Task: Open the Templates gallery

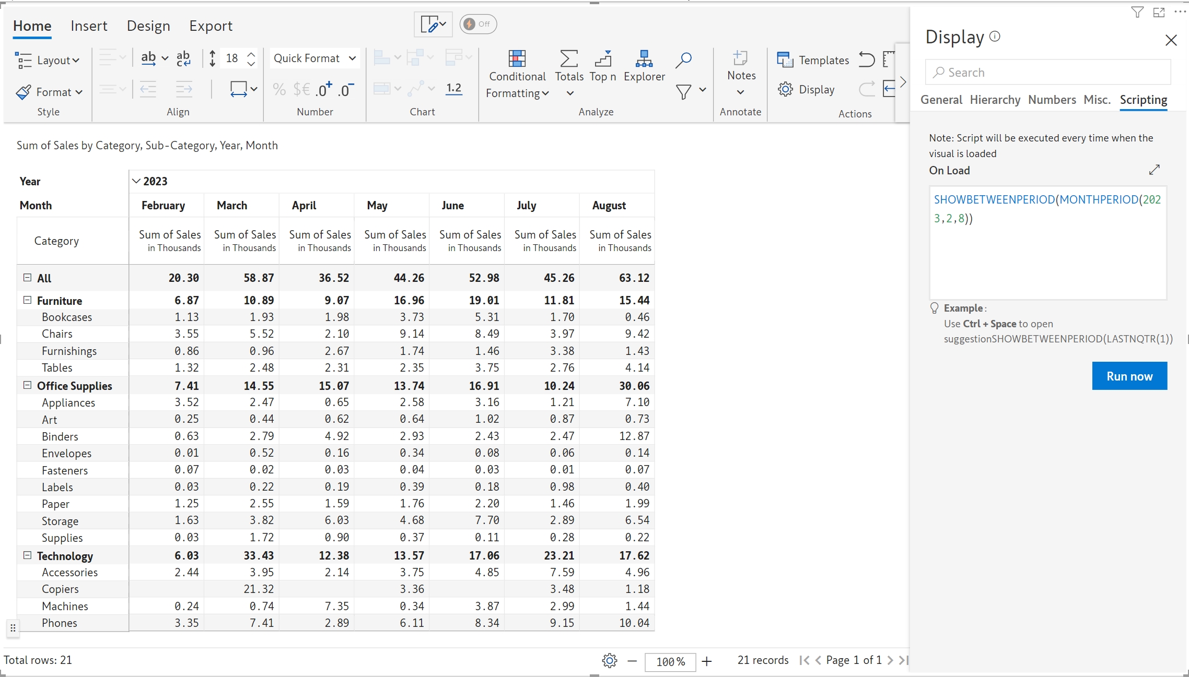Action: 813,60
